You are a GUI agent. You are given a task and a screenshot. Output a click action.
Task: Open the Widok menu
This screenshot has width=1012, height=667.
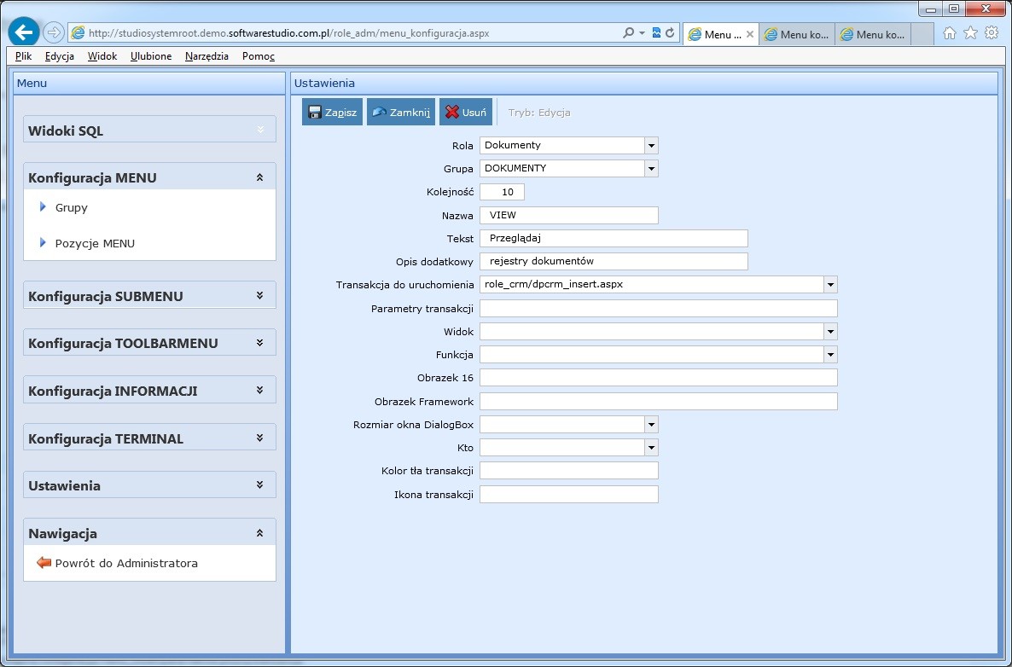tap(102, 56)
